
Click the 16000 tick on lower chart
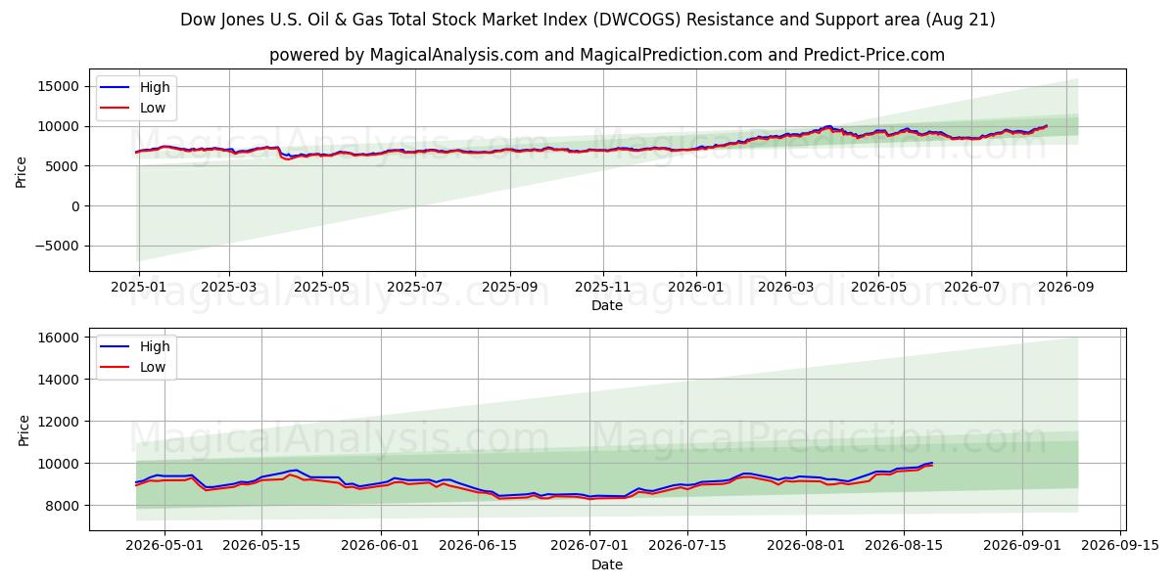click(x=61, y=338)
